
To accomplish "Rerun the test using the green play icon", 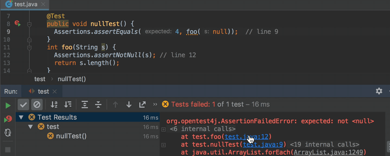I will point(8,105).
